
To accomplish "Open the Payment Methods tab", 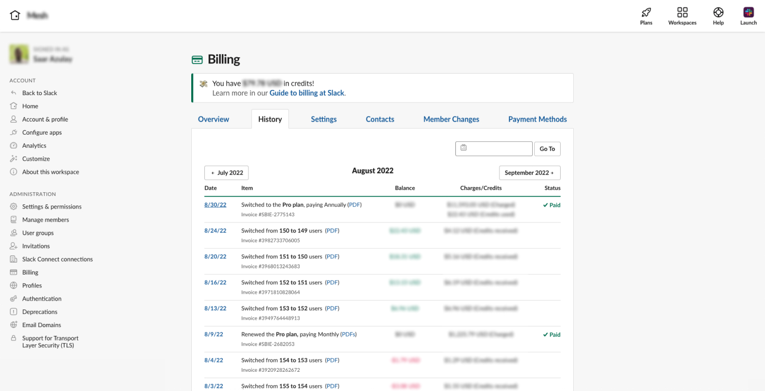I will pyautogui.click(x=537, y=119).
